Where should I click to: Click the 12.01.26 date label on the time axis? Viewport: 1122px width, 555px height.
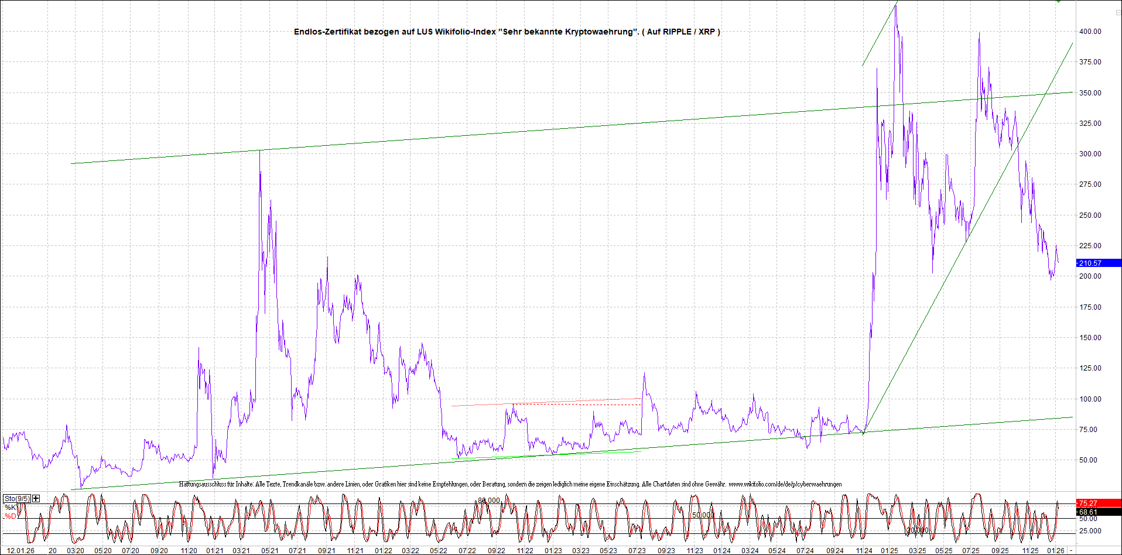tap(20, 551)
